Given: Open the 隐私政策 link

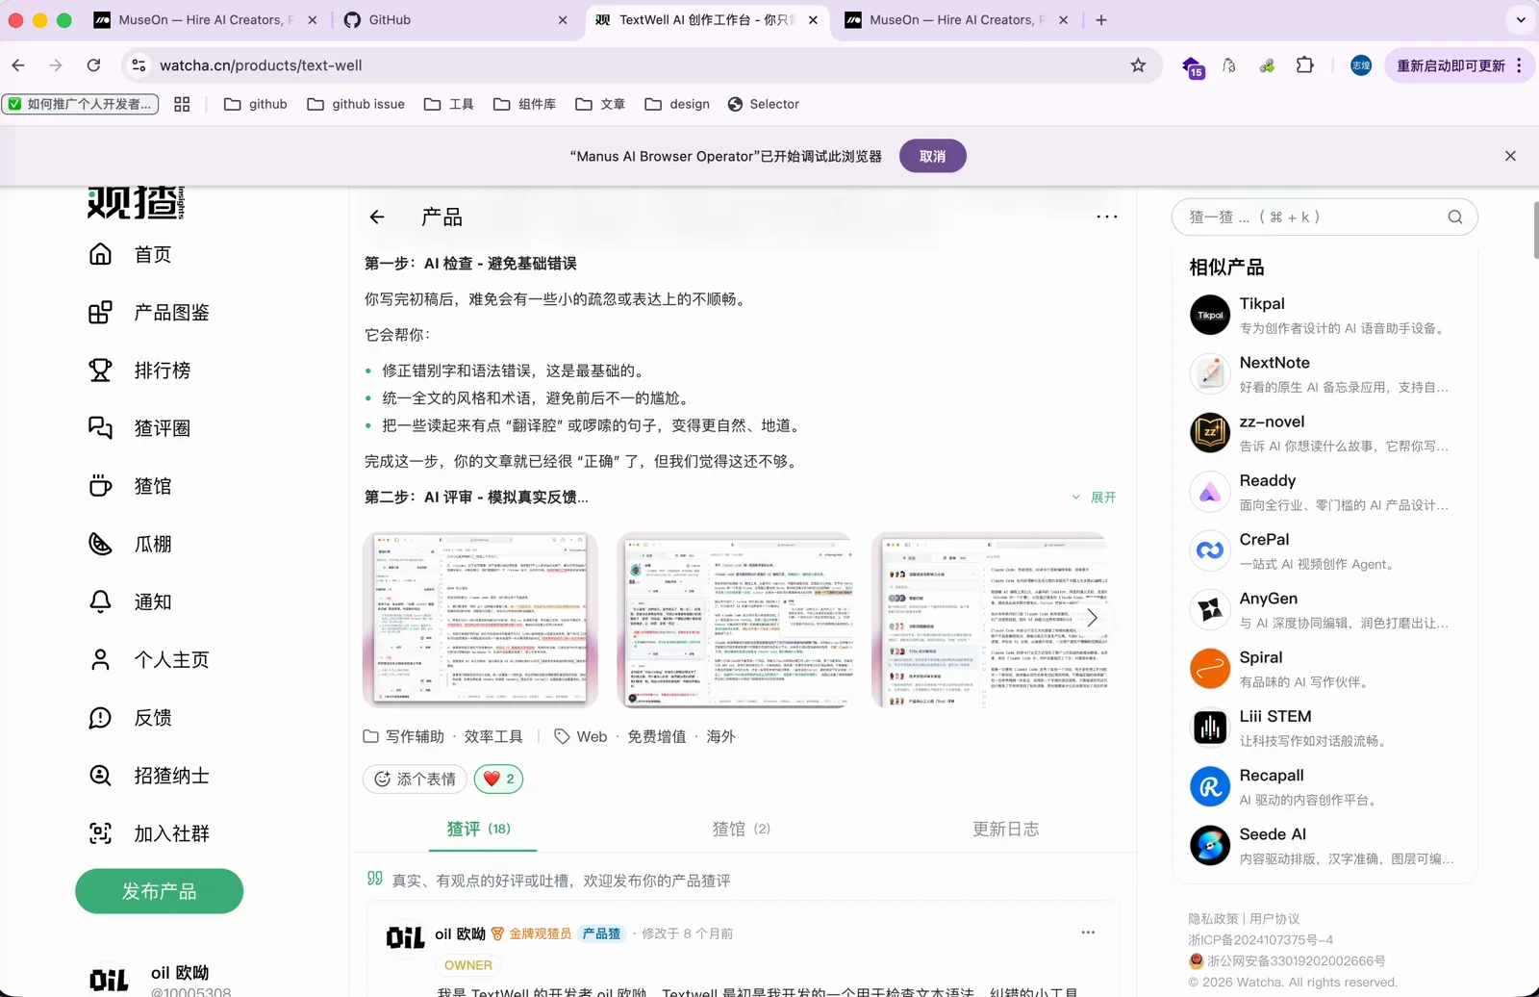Looking at the screenshot, I should click(x=1213, y=919).
